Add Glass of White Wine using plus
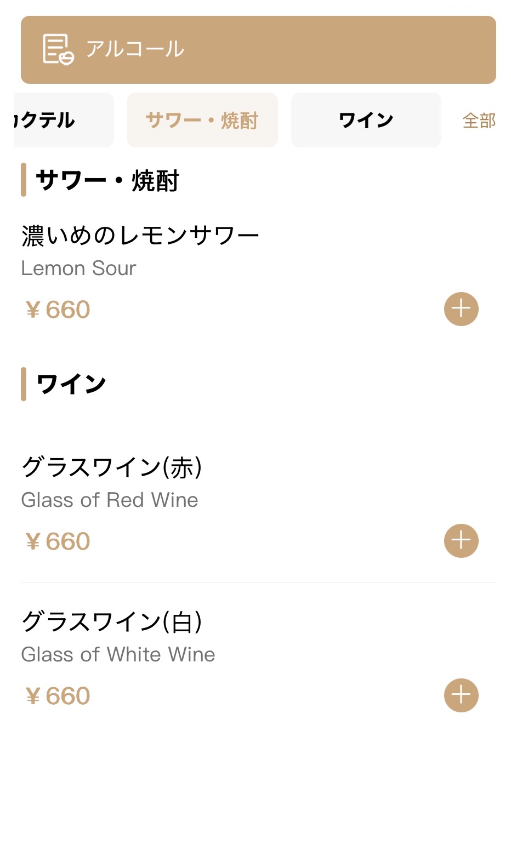Viewport: 511px width, 851px height. pos(461,695)
